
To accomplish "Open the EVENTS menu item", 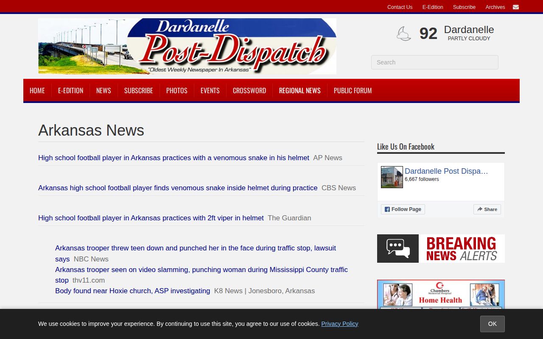I will [210, 91].
